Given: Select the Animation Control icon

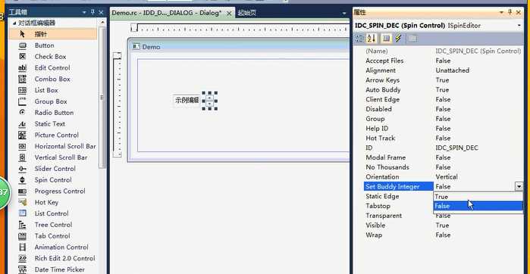Looking at the screenshot, I should (22, 247).
